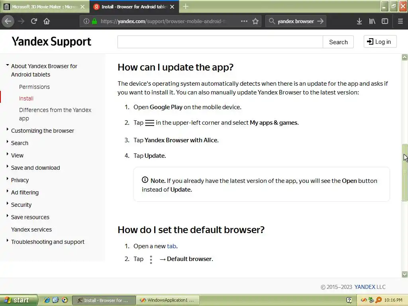This screenshot has height=306, width=408.
Task: Click the second quick launch icon
Action: point(56,300)
